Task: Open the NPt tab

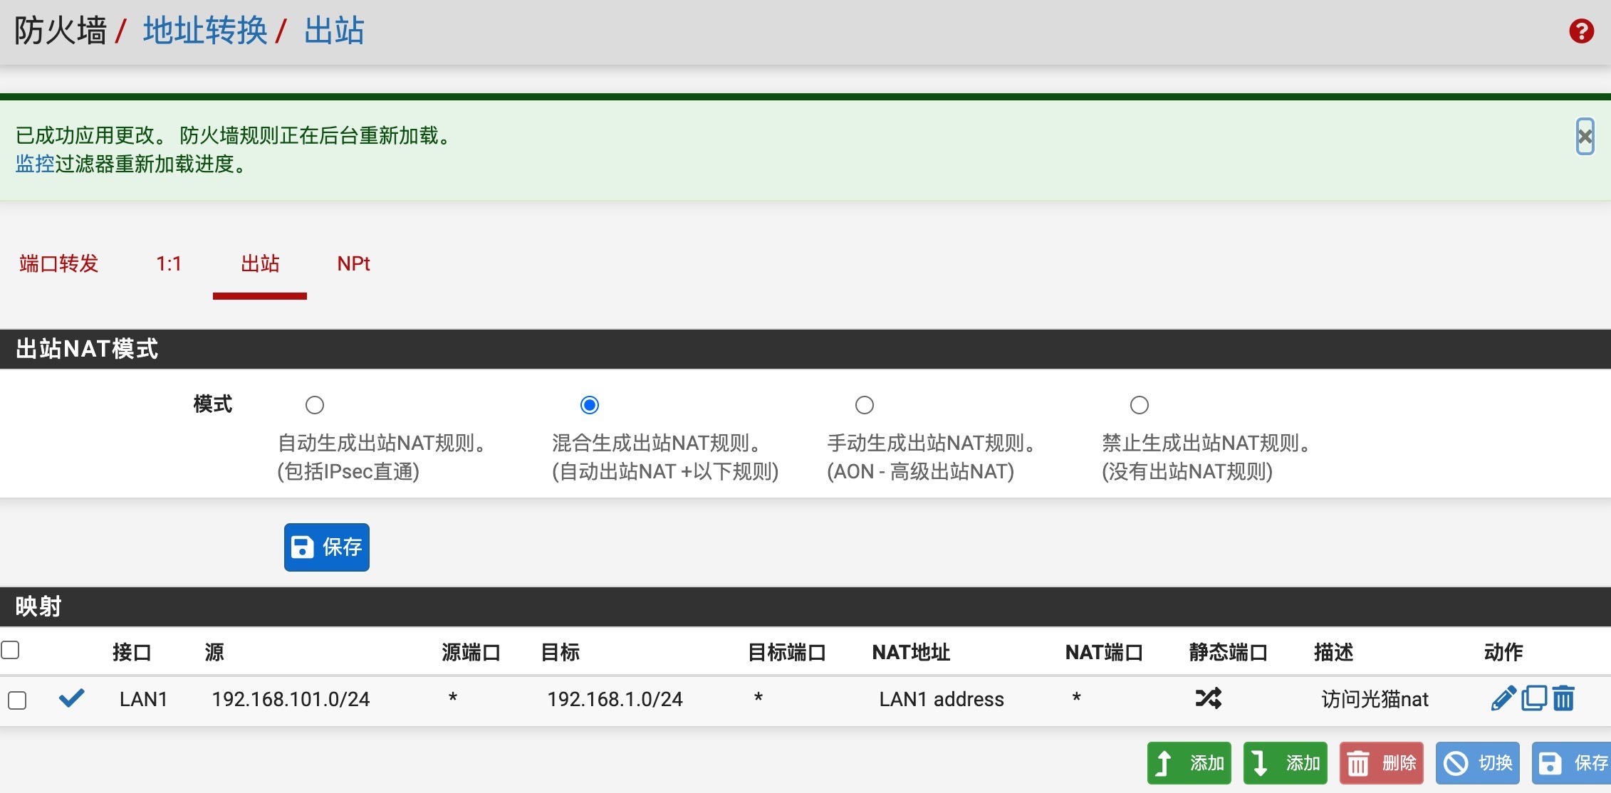Action: pos(353,264)
